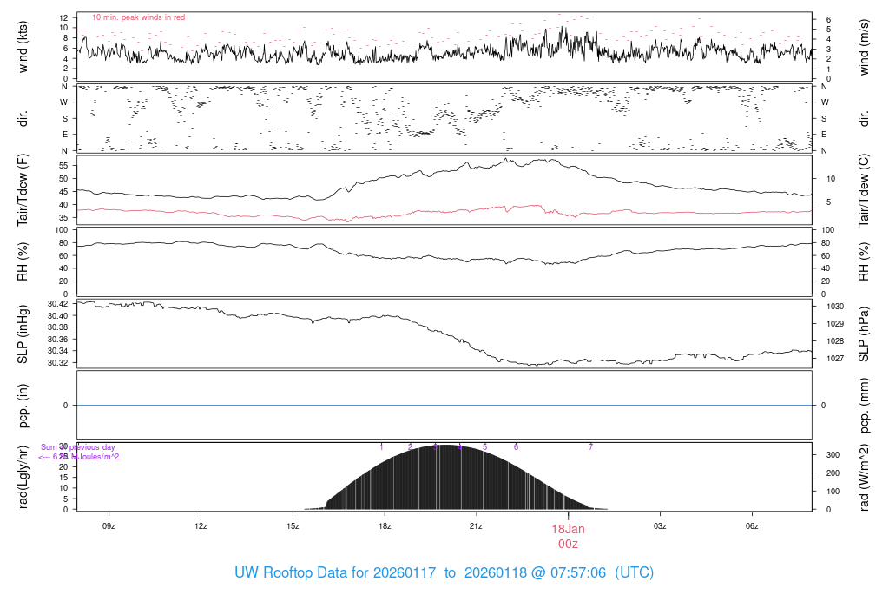Select the '30.34' pressure tick value
The image size is (889, 608).
coord(58,351)
